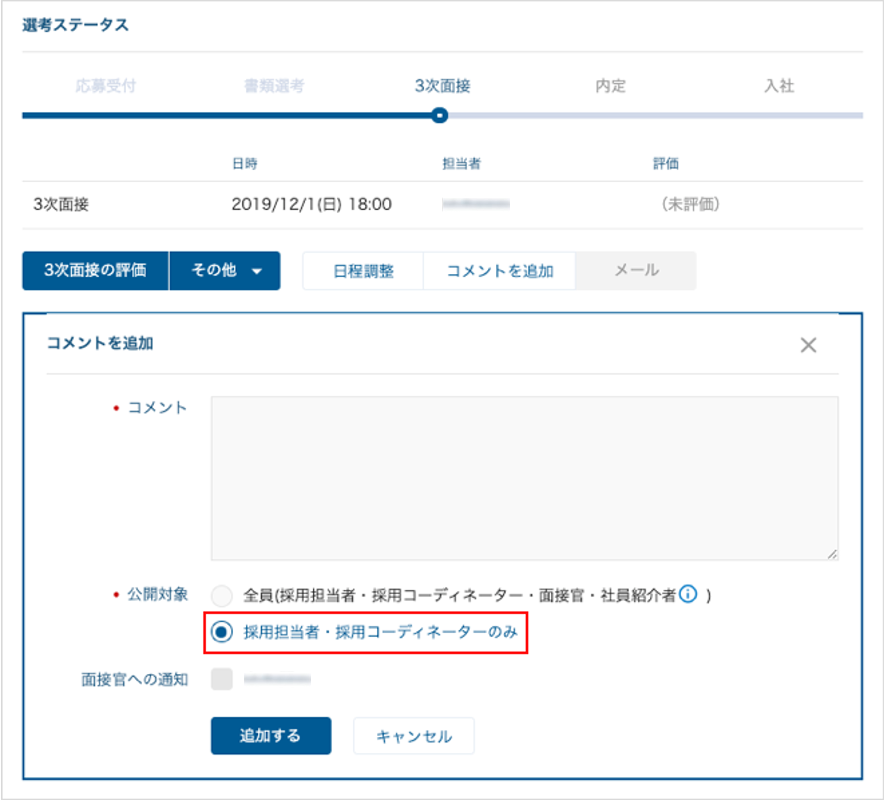
Task: Close the コメントを追加 panel with X
Action: click(x=808, y=345)
